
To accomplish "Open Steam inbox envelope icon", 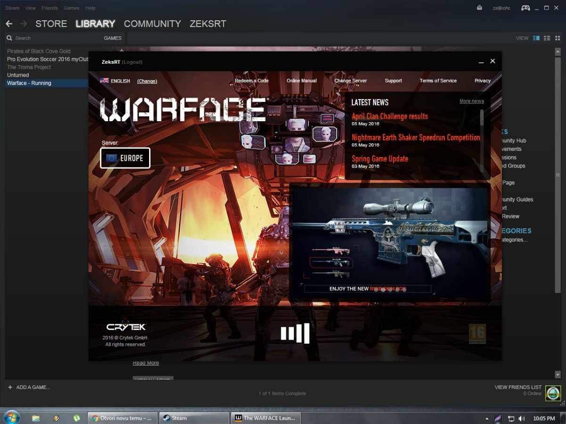I will pyautogui.click(x=480, y=8).
